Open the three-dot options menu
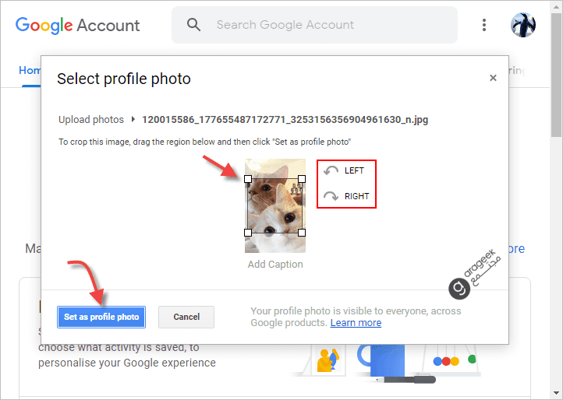The image size is (563, 400). coord(485,25)
